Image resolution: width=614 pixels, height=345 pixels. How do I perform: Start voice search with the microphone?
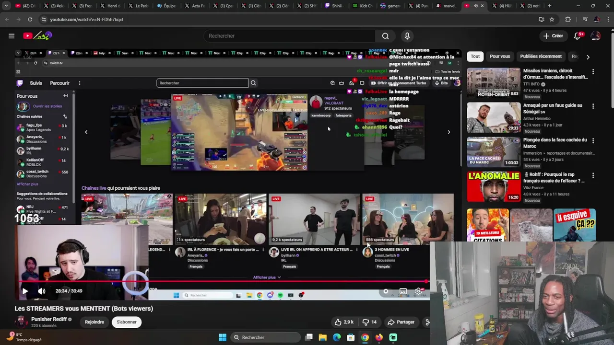pos(407,36)
